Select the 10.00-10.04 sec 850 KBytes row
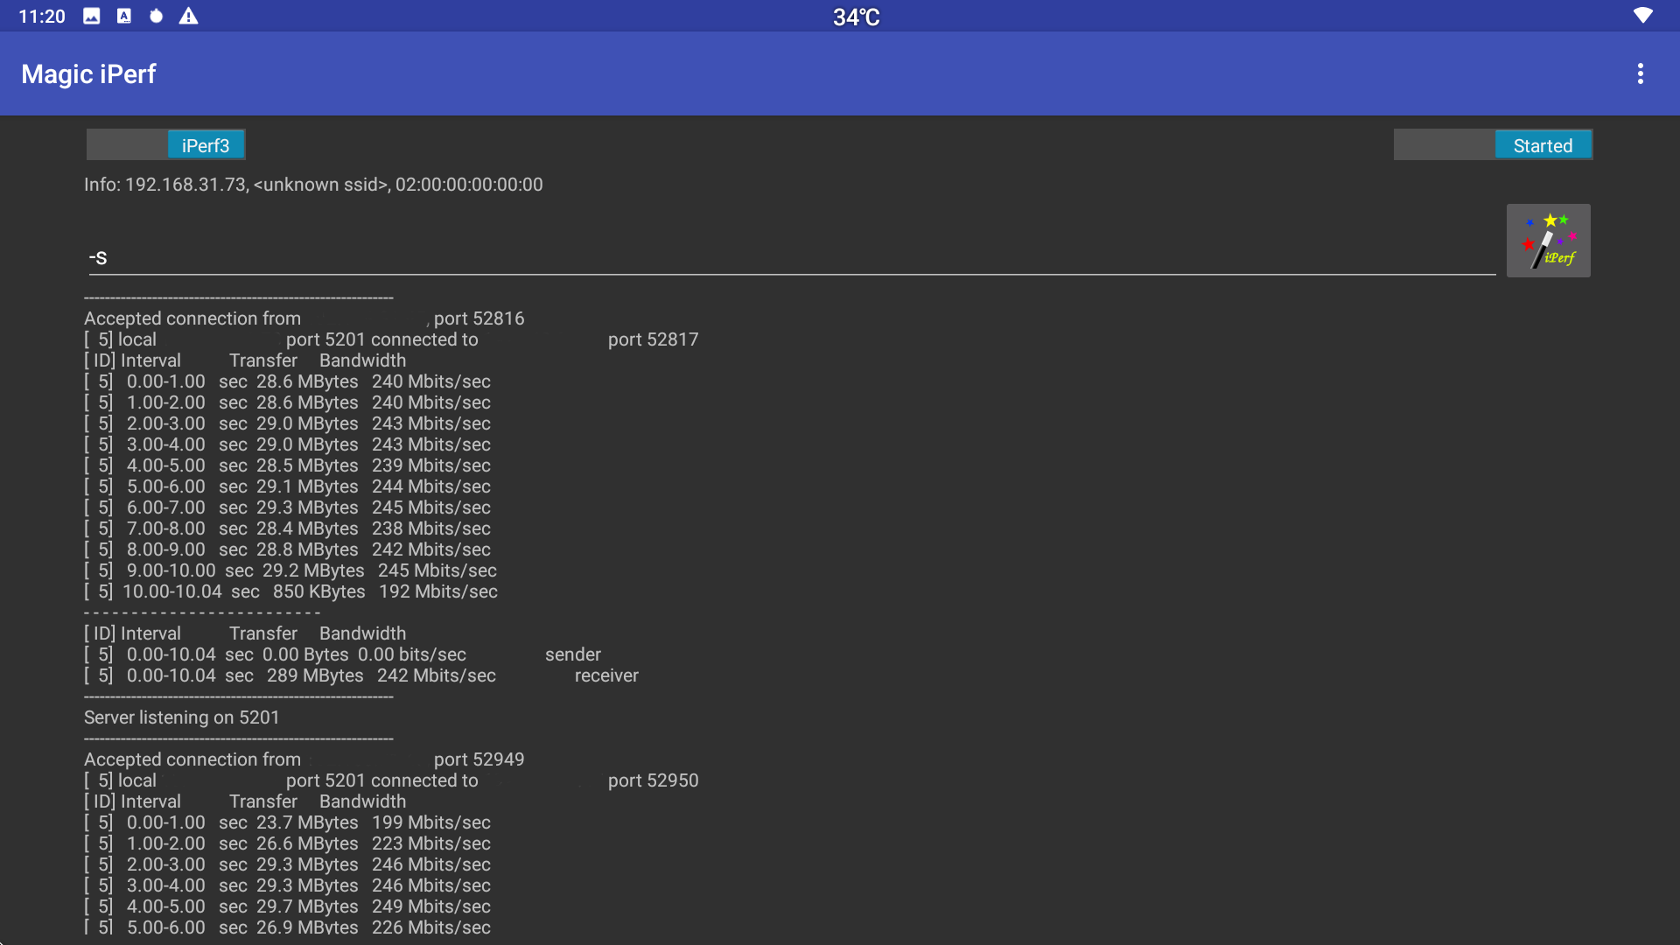Image resolution: width=1680 pixels, height=945 pixels. click(x=291, y=591)
